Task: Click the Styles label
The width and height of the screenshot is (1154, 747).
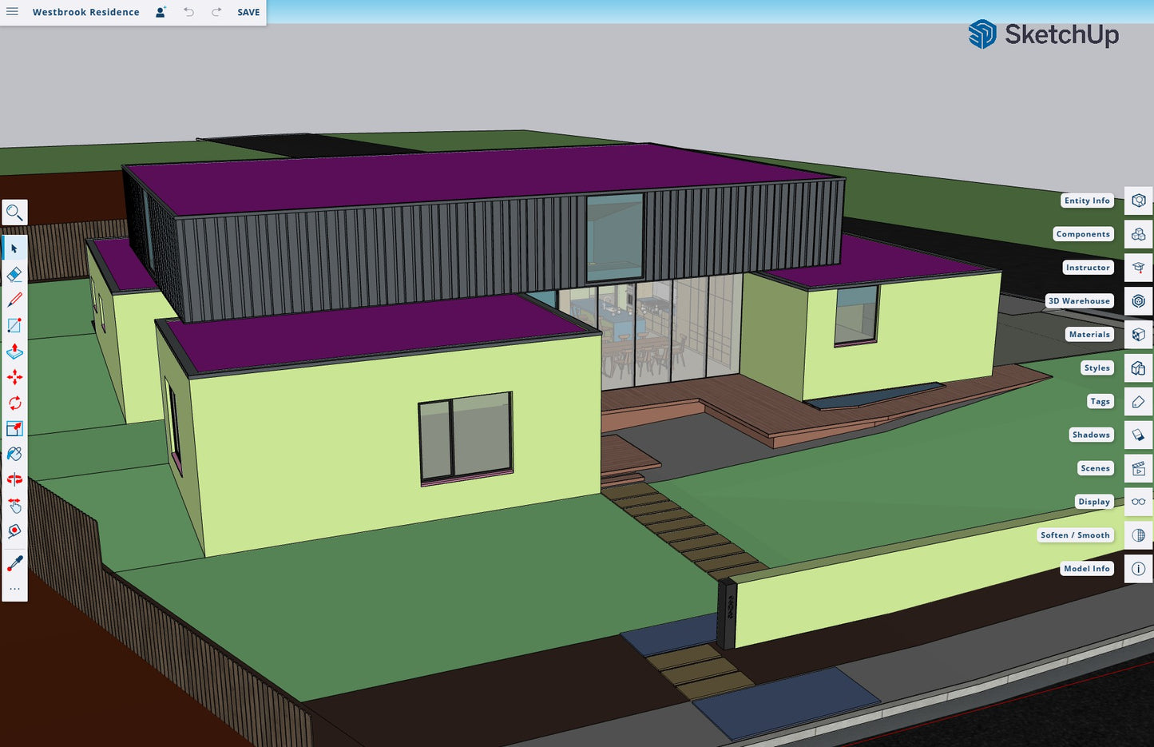Action: 1096,368
